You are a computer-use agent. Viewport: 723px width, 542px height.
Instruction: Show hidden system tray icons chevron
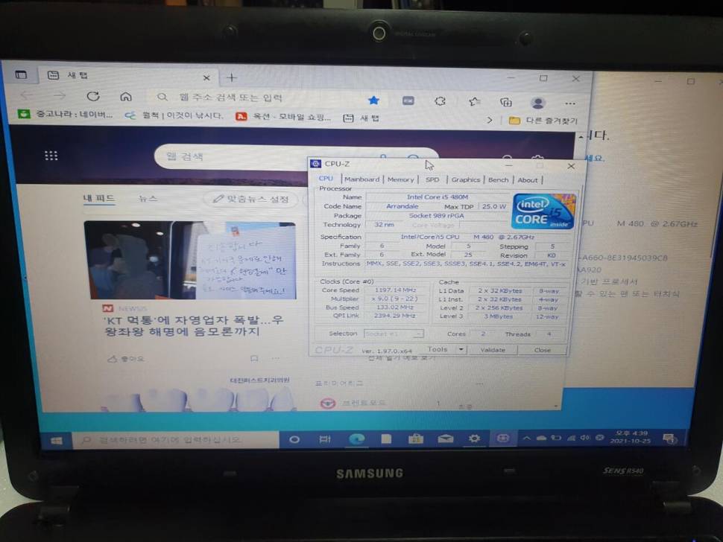(x=526, y=438)
